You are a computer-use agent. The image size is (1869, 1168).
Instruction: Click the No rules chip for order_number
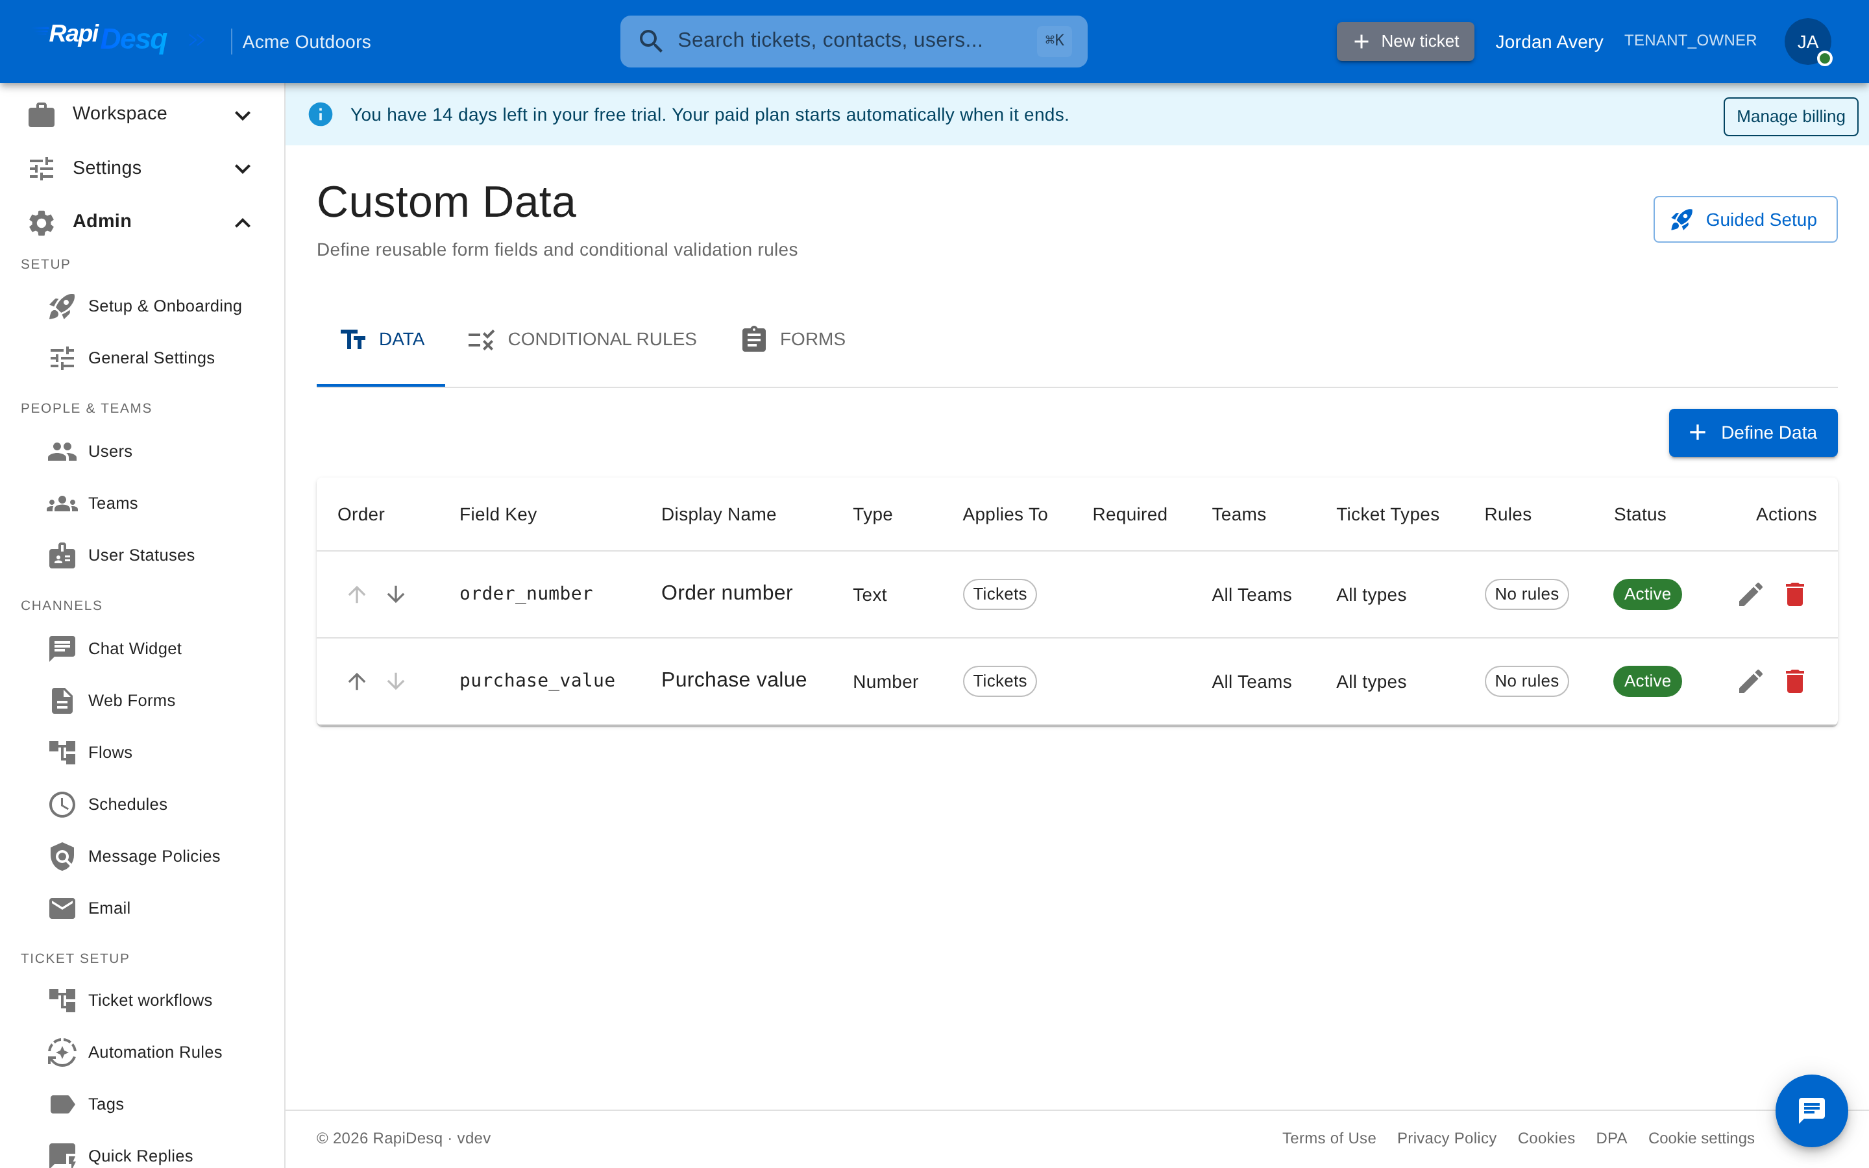(x=1526, y=594)
